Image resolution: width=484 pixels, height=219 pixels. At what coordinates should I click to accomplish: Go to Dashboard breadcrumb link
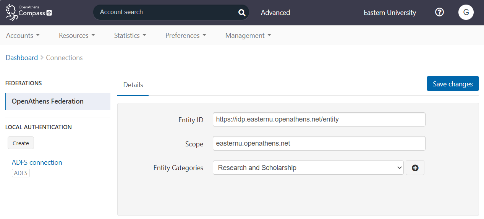pyautogui.click(x=22, y=58)
